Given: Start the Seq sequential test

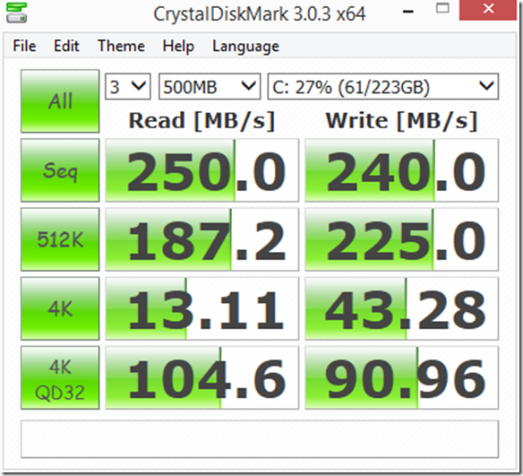Looking at the screenshot, I should point(60,170).
